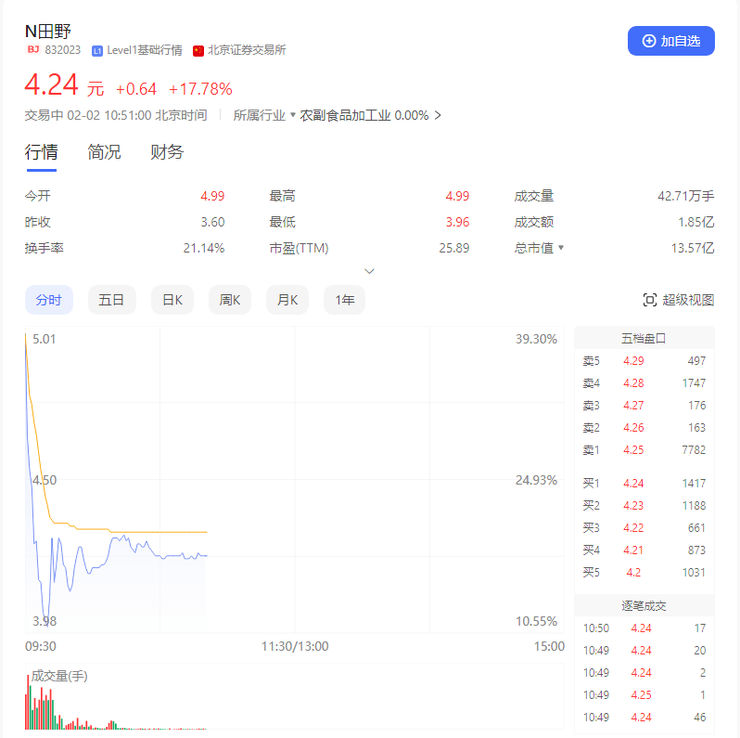Screen dimensions: 740x738
Task: Click the plus circle icon in 加自选
Action: coord(649,41)
